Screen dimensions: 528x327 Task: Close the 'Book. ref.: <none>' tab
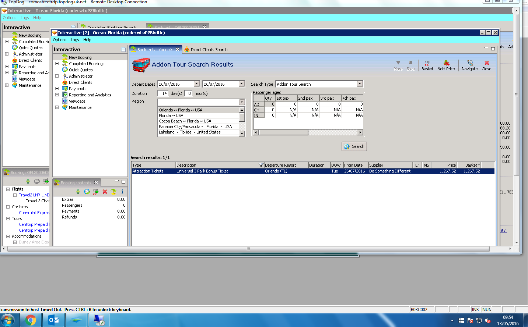178,50
